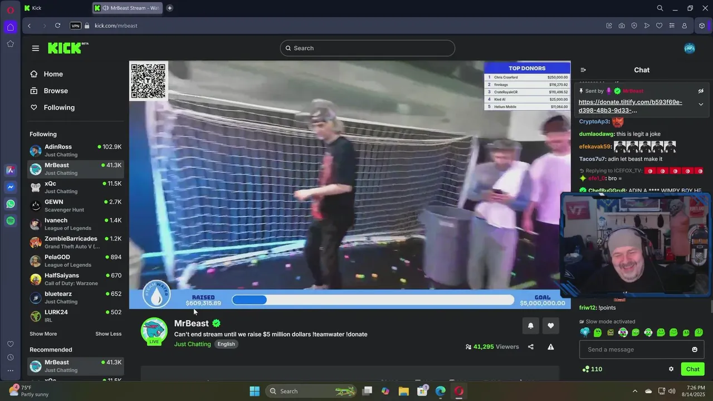Click the KICK logo
The width and height of the screenshot is (713, 401).
pyautogui.click(x=68, y=48)
